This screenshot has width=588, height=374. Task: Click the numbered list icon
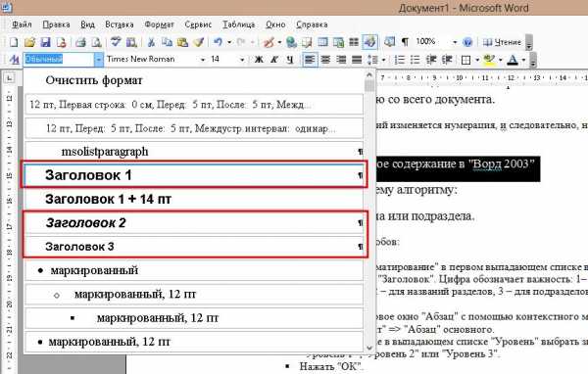400,60
